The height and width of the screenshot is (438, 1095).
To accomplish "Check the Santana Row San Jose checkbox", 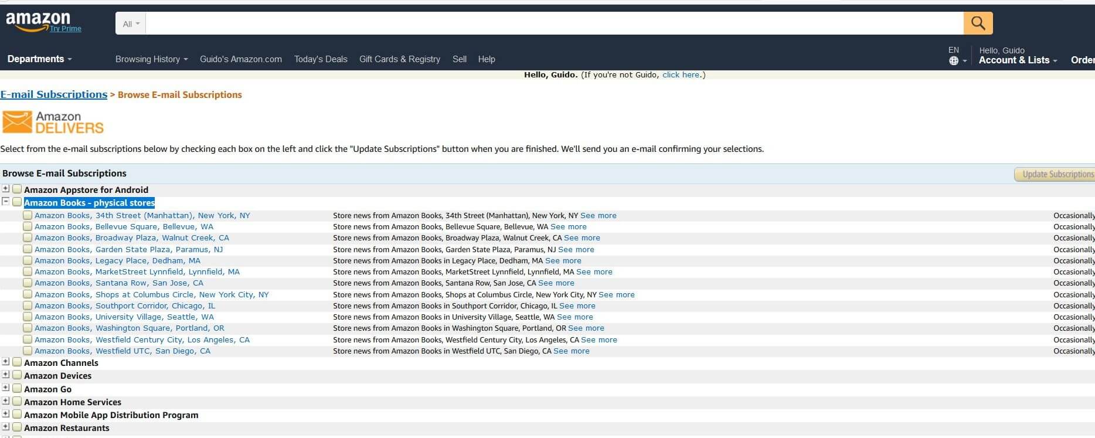I will click(x=28, y=283).
